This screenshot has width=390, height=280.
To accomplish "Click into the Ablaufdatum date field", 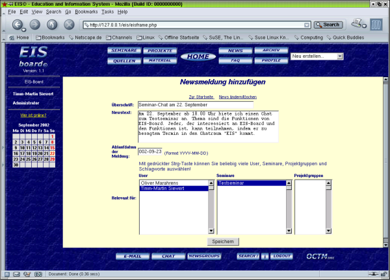I will click(150, 151).
